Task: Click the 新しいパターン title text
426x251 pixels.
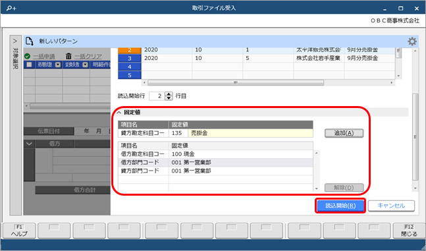Action: pyautogui.click(x=58, y=42)
